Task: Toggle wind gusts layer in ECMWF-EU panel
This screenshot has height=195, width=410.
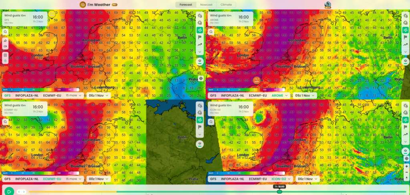Action: [x=200, y=120]
